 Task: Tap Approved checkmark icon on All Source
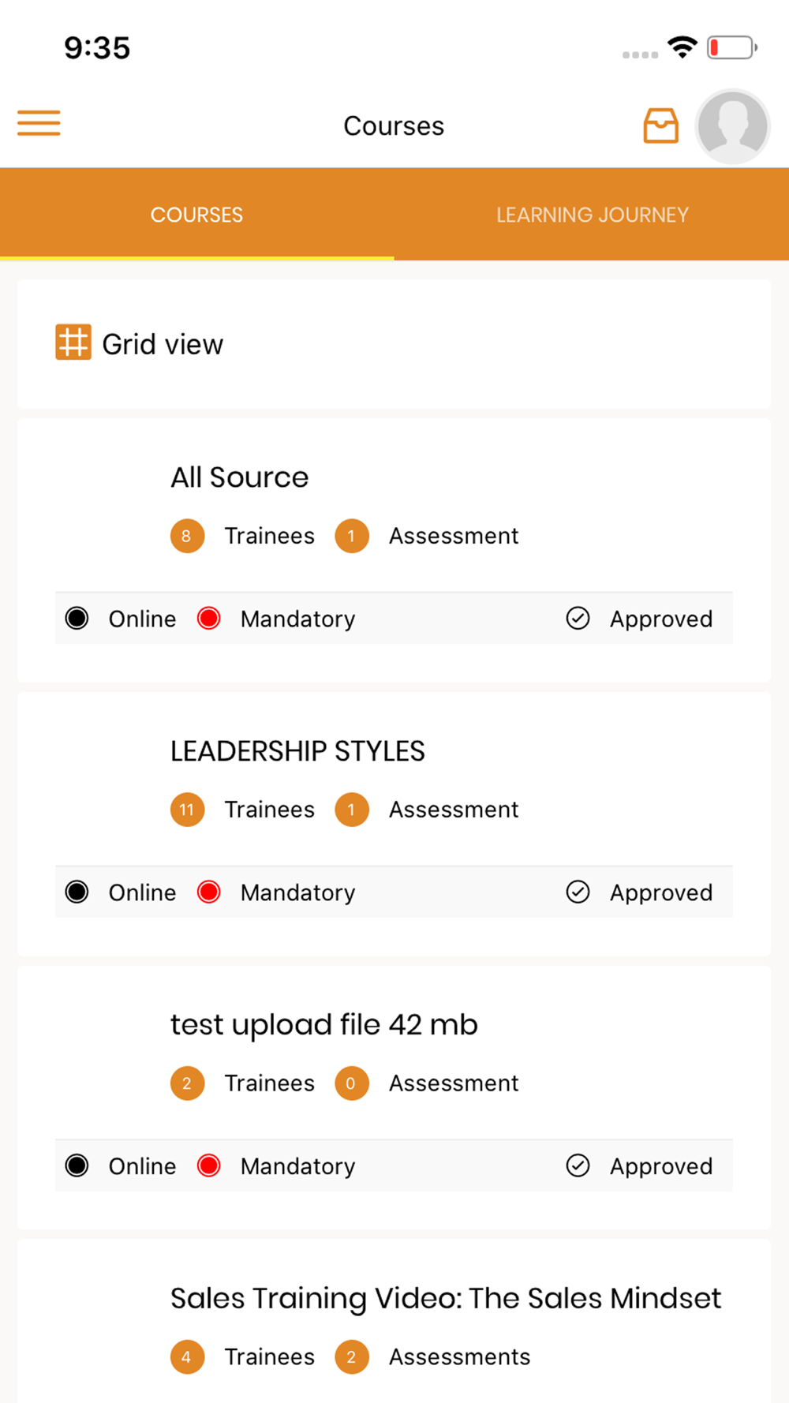(578, 618)
